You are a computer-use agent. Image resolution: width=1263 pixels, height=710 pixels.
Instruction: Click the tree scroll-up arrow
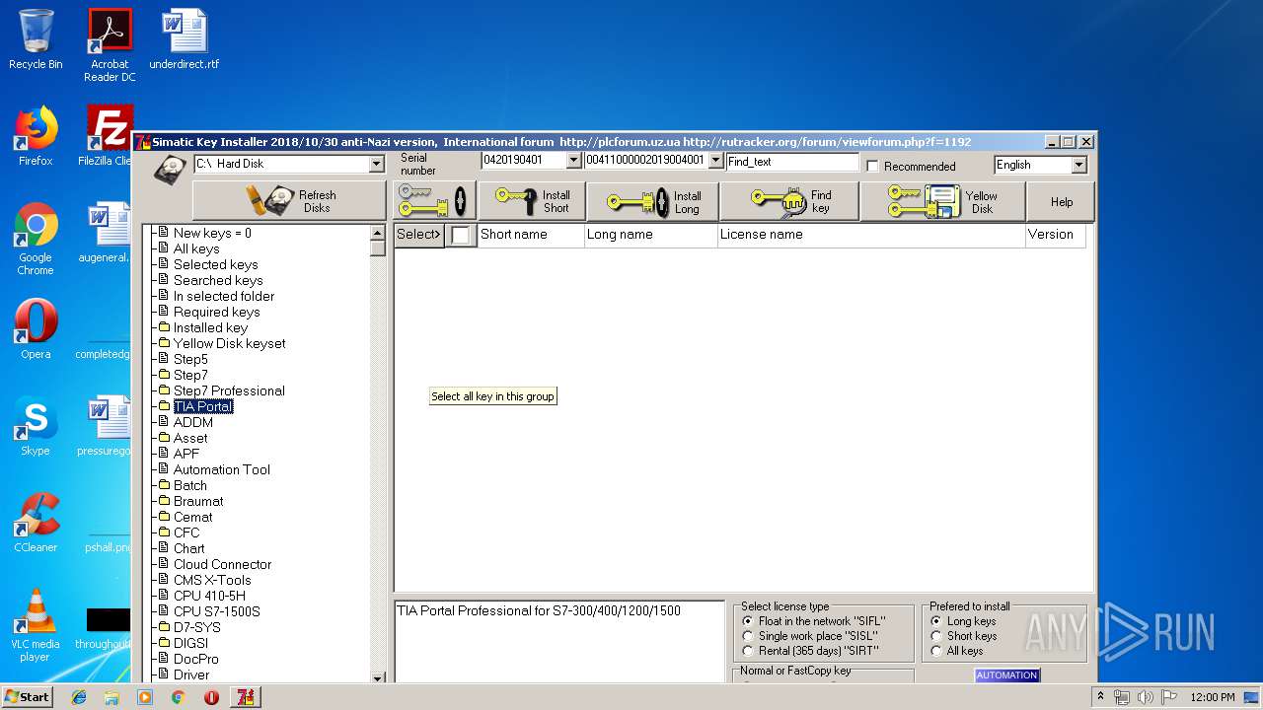pos(377,233)
